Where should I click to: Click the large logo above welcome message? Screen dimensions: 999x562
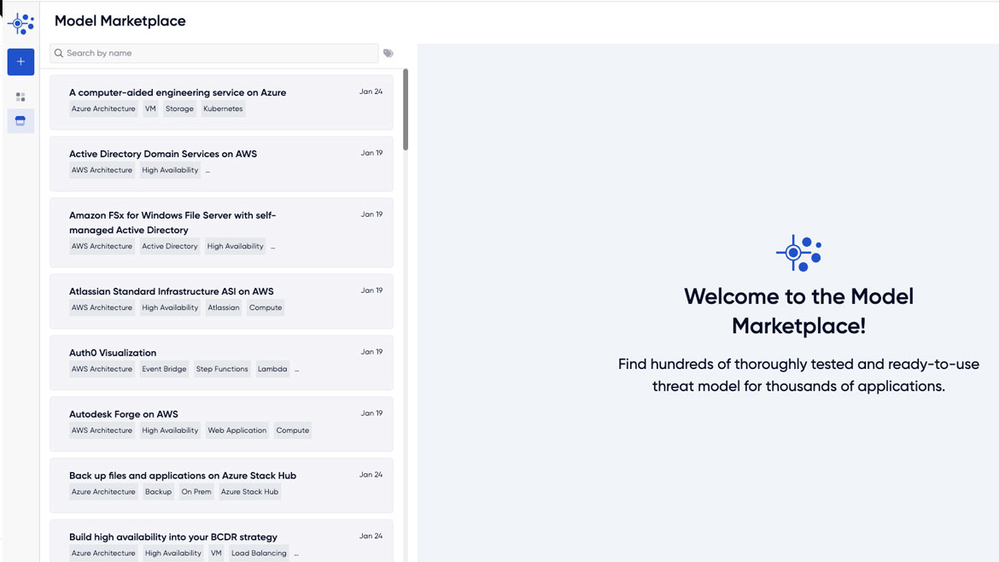click(798, 254)
